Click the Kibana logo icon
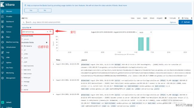 tap(2, 4)
